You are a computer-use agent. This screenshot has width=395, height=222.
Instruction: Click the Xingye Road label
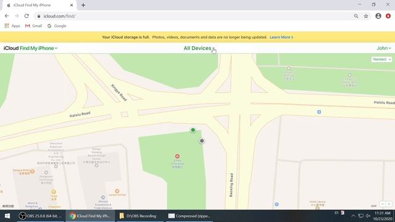(119, 92)
